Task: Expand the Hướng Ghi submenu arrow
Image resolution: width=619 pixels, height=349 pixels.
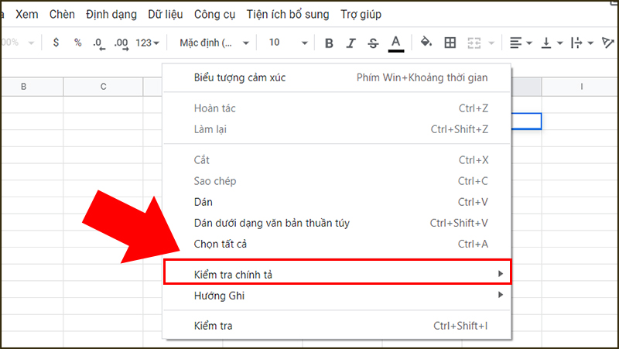Action: (501, 295)
